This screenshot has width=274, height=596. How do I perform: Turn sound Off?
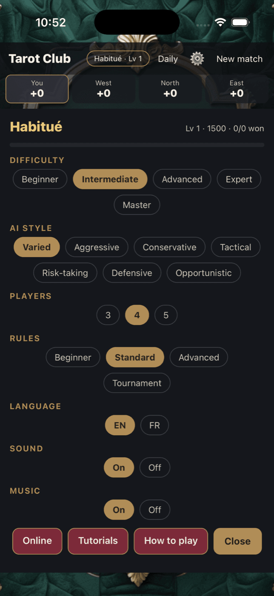(155, 467)
